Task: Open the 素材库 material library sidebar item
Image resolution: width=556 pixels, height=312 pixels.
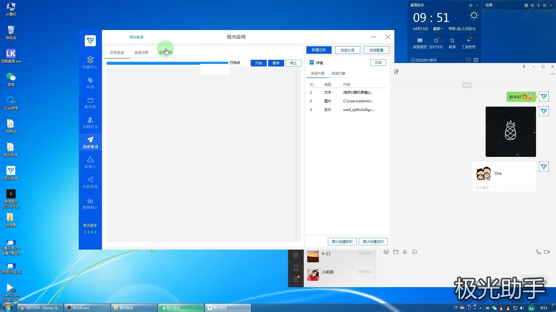Action: [x=90, y=103]
